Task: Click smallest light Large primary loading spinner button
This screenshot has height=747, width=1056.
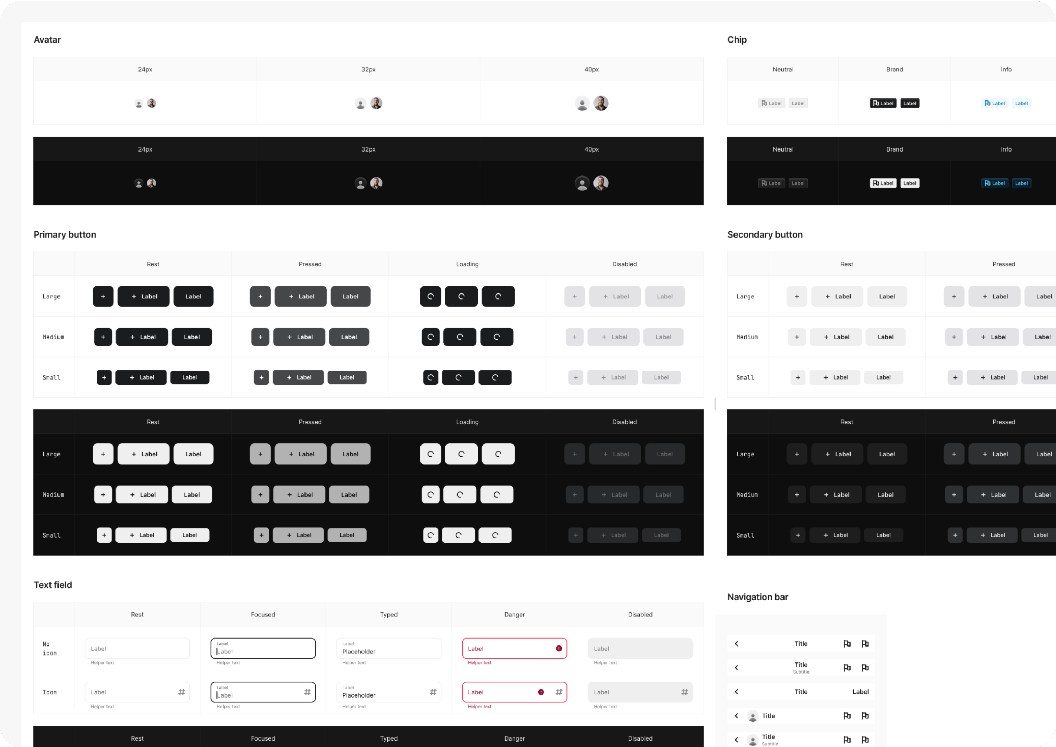Action: (430, 296)
